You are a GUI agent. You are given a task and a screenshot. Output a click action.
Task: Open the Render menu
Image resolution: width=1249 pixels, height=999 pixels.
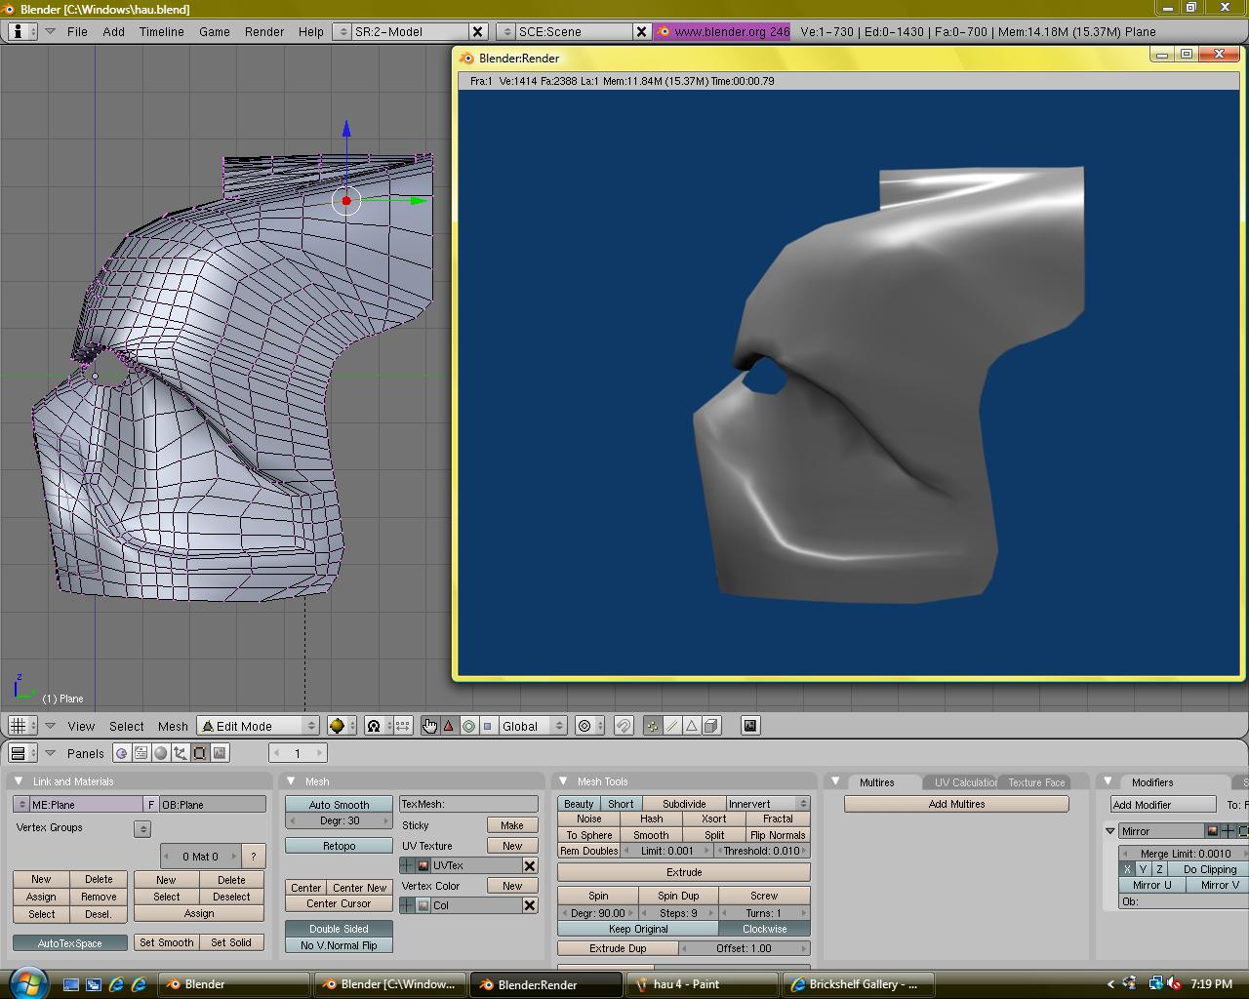pyautogui.click(x=264, y=31)
